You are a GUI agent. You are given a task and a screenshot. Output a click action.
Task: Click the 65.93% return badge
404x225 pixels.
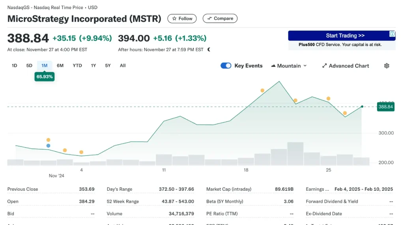[44, 77]
